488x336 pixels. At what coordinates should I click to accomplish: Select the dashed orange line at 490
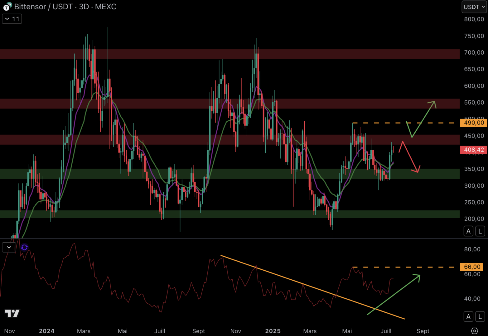pos(403,123)
